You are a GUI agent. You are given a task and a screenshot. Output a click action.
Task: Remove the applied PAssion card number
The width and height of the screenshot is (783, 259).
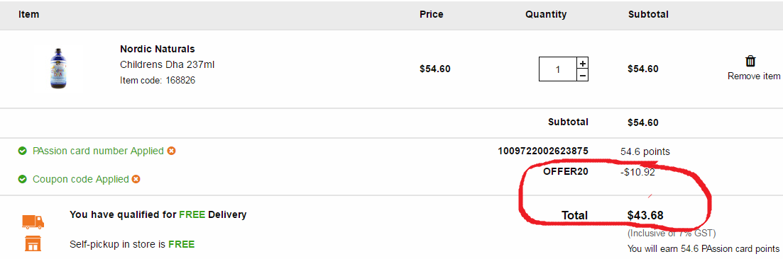point(171,151)
